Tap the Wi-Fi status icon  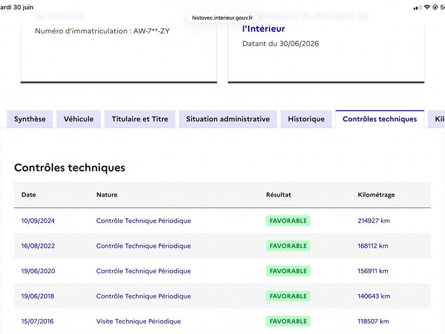point(427,7)
